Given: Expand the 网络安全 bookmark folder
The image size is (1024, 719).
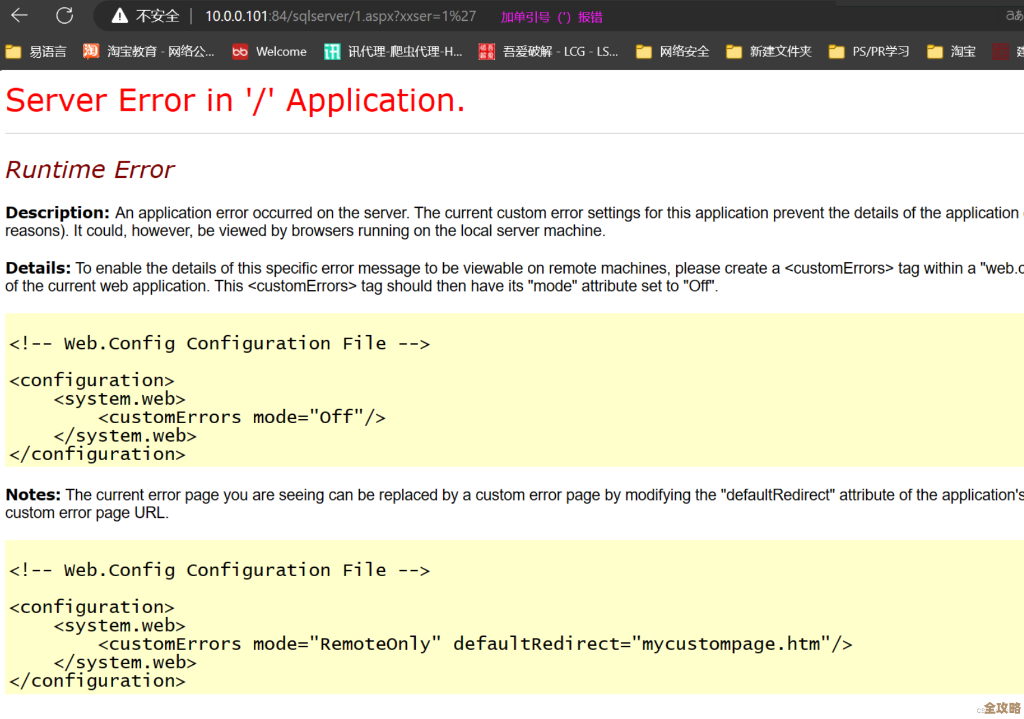Looking at the screenshot, I should click(673, 52).
